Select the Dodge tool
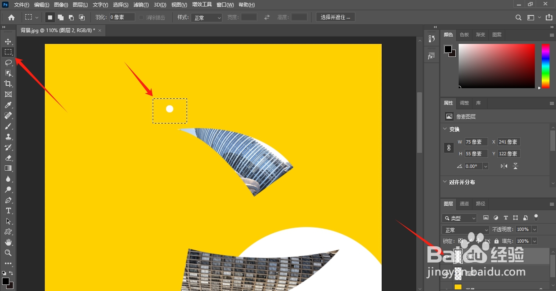Image resolution: width=556 pixels, height=291 pixels. (8, 189)
